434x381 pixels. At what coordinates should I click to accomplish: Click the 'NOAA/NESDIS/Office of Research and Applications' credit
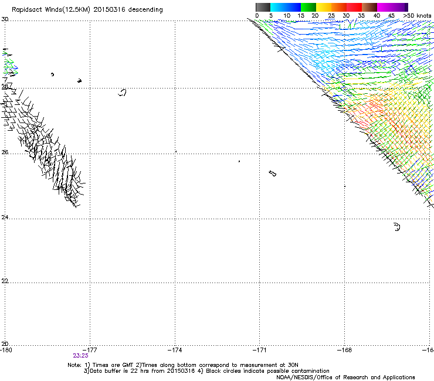tap(345, 377)
